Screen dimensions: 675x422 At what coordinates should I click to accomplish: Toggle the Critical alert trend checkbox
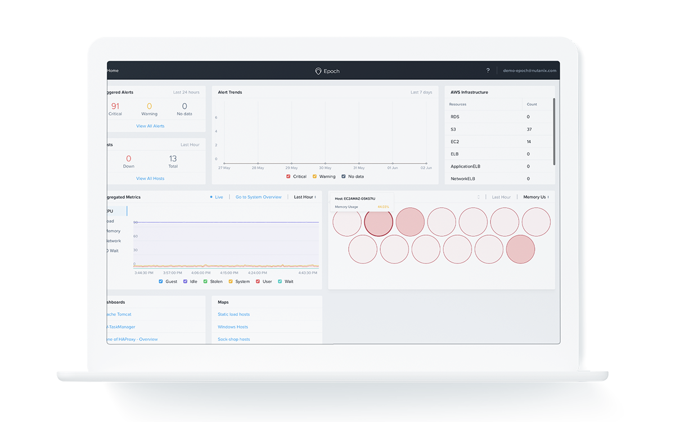289,177
